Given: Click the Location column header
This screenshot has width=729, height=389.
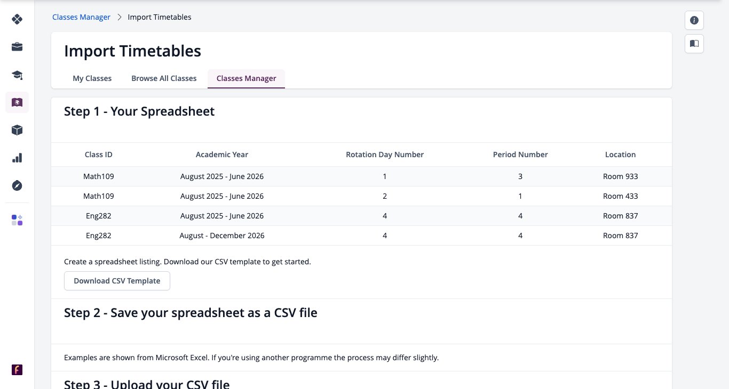Looking at the screenshot, I should (x=620, y=155).
